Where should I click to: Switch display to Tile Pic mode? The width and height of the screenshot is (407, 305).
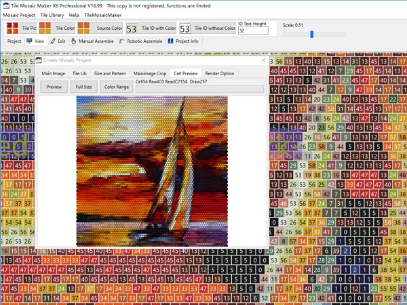click(x=21, y=28)
